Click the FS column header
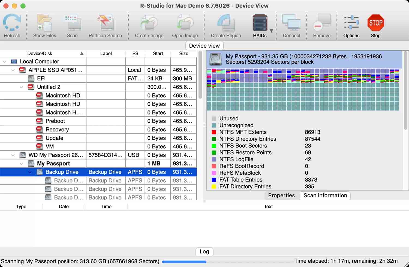This screenshot has width=409, height=267. [x=135, y=53]
